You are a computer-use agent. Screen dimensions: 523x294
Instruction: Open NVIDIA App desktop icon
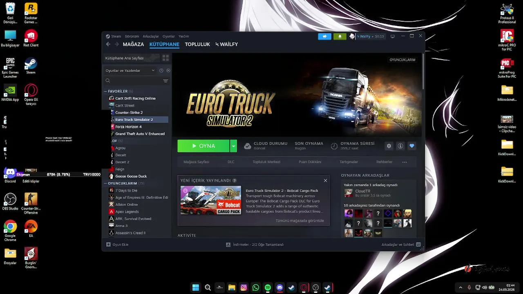point(10,93)
